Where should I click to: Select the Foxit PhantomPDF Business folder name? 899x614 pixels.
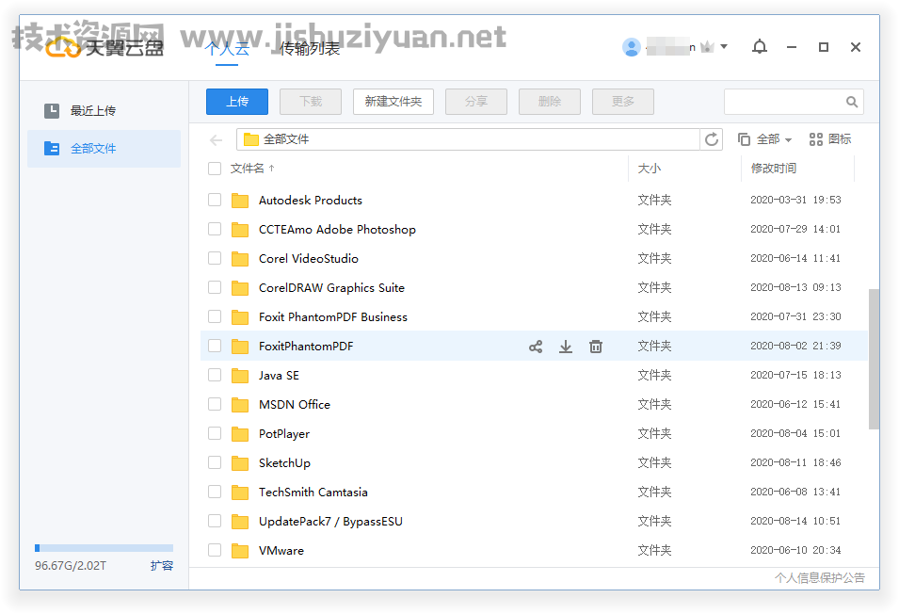coord(333,317)
